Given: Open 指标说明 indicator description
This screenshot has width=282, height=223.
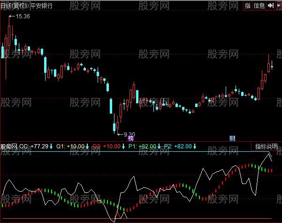Looking at the screenshot, I should pyautogui.click(x=267, y=146).
